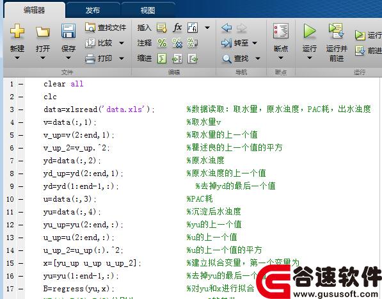Open the Open (打开) dropdown arrow

43,58
